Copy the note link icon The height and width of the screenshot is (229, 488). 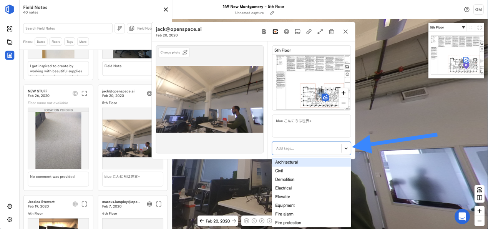(x=309, y=32)
